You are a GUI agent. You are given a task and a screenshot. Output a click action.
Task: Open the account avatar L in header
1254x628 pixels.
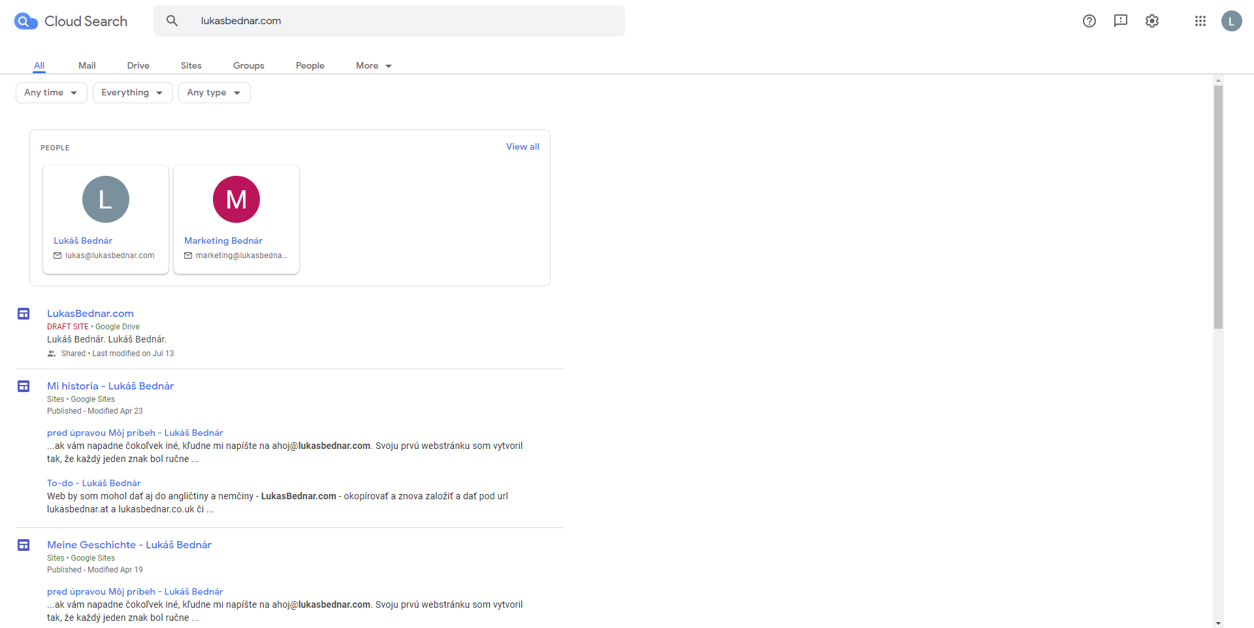(x=1232, y=21)
